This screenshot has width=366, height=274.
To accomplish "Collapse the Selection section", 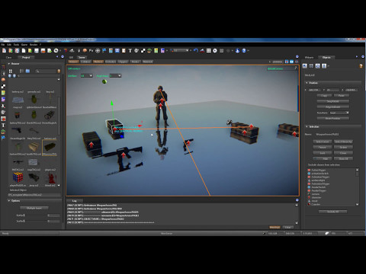I will pos(307,126).
